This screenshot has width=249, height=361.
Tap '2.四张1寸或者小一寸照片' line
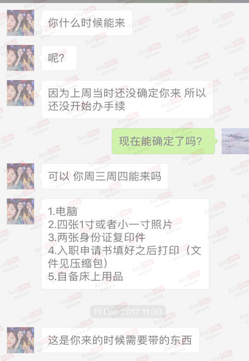click(x=110, y=224)
